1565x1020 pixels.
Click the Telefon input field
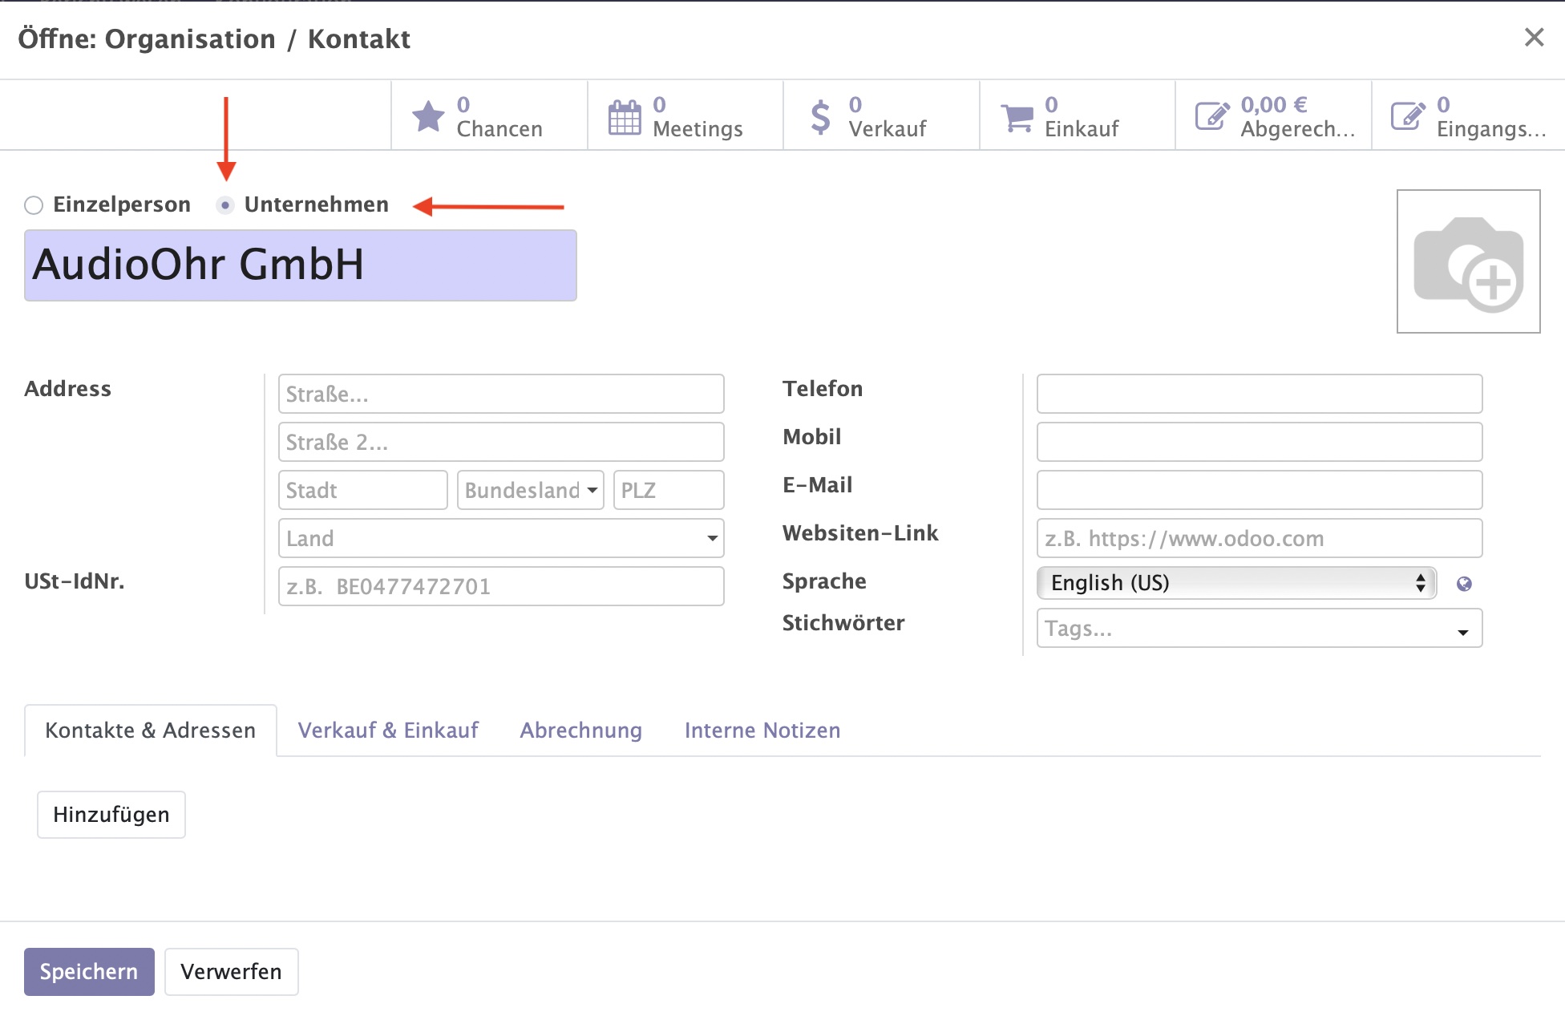point(1260,394)
